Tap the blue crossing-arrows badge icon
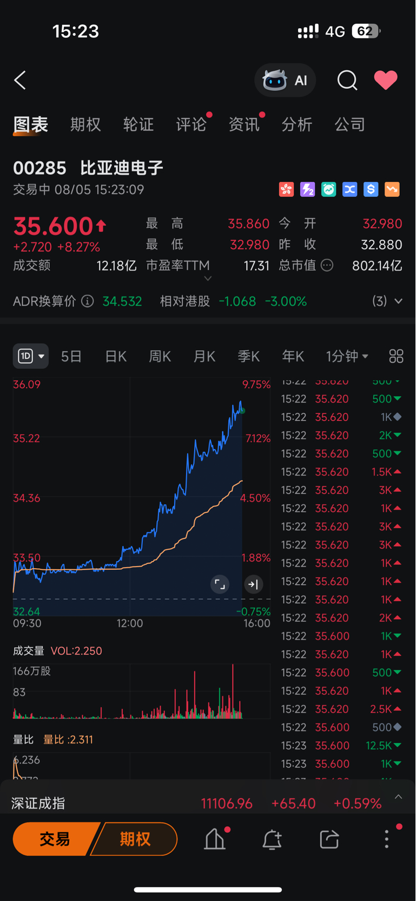This screenshot has height=901, width=416. tap(350, 189)
